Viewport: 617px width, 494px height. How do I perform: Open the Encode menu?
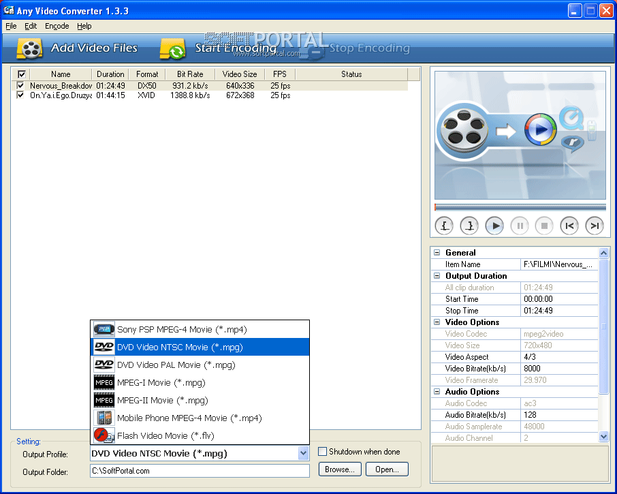click(57, 26)
